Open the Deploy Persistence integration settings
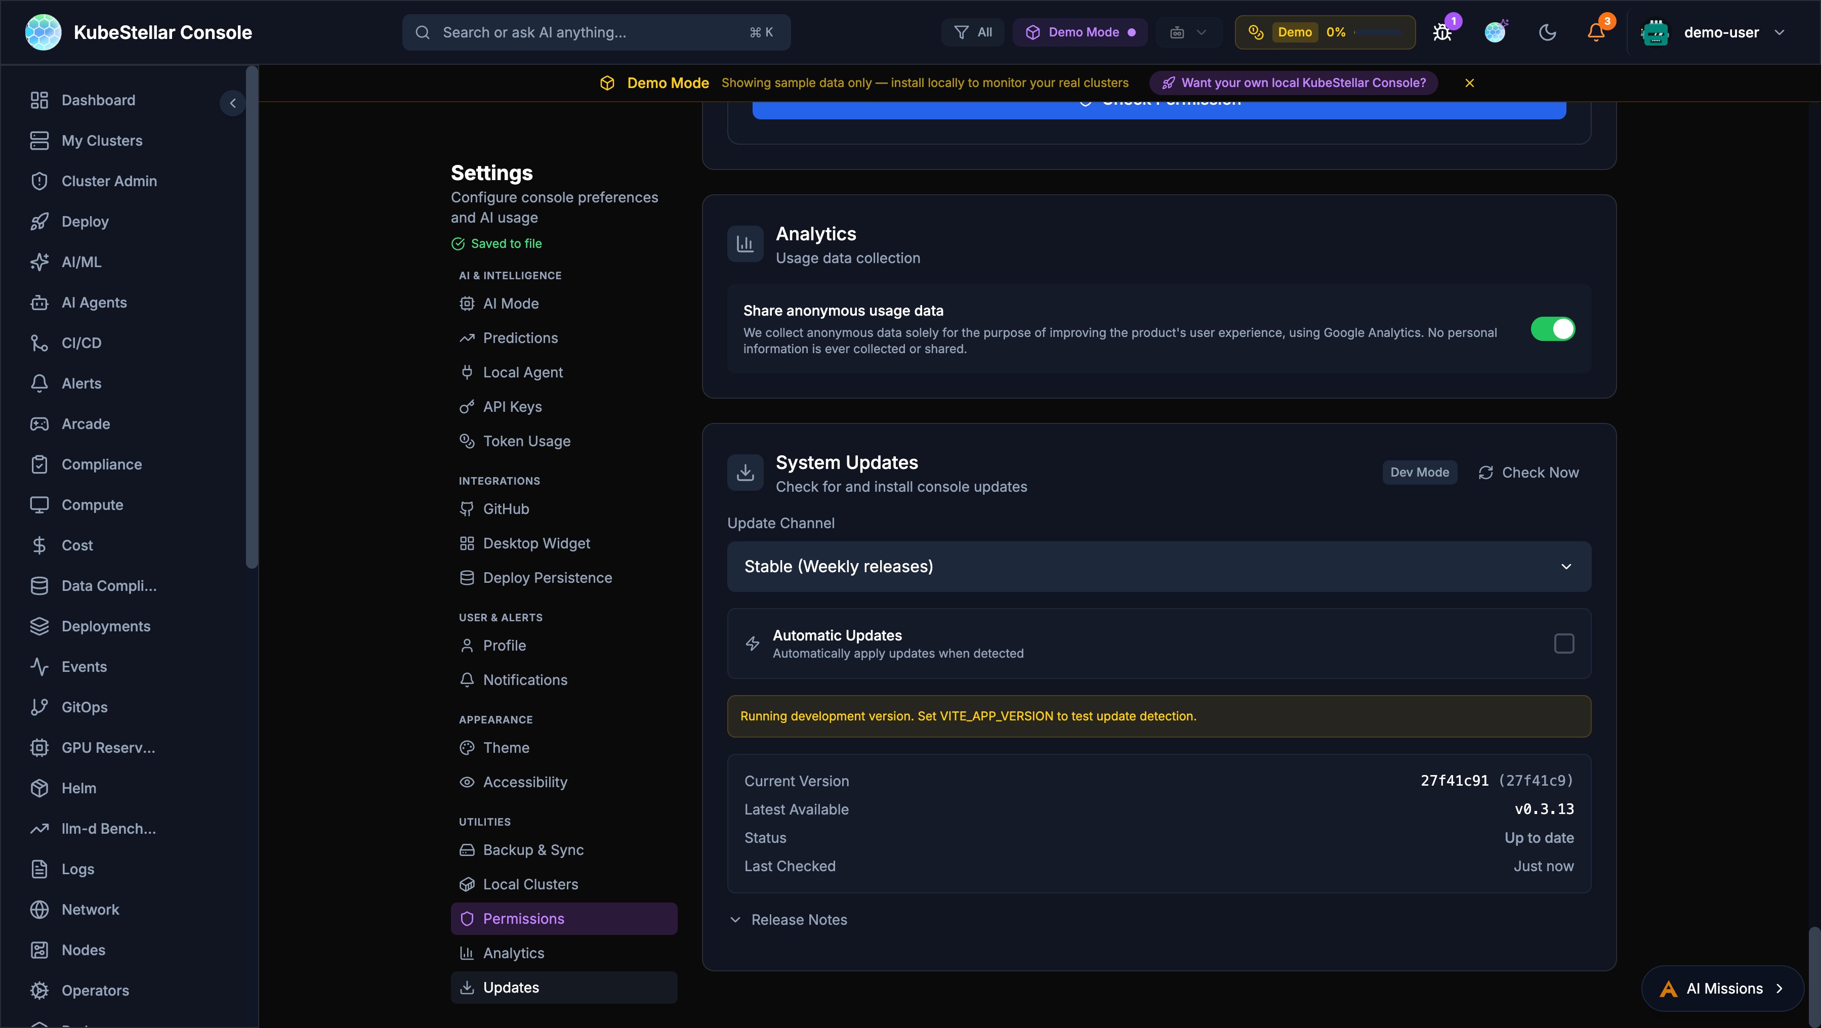Viewport: 1821px width, 1028px height. [x=547, y=577]
